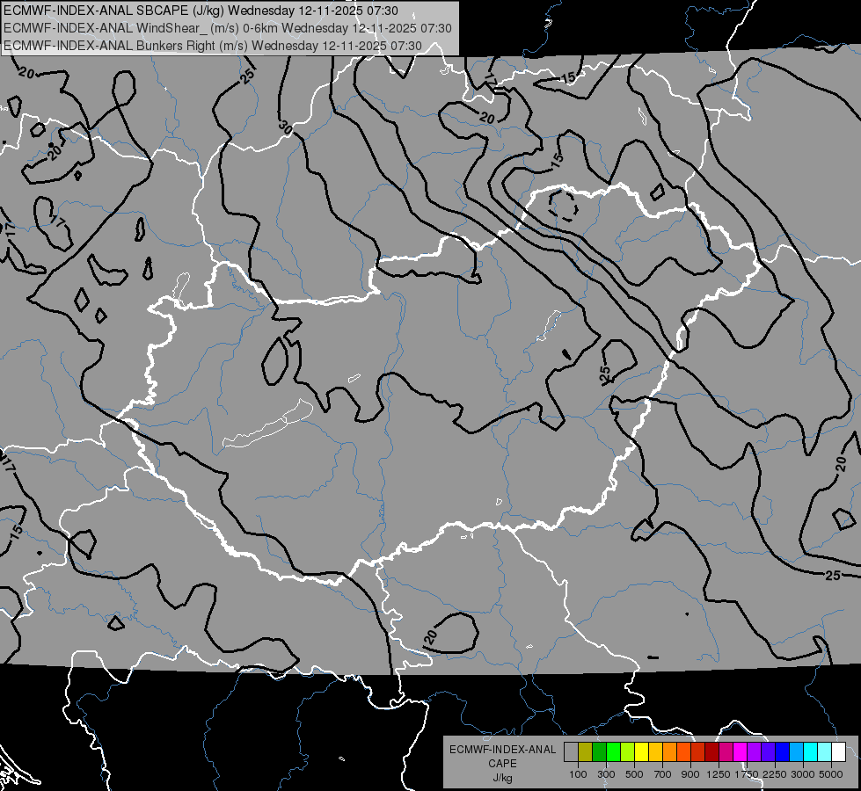This screenshot has width=861, height=791.
Task: Click the legend value 2250
Action: tap(774, 774)
